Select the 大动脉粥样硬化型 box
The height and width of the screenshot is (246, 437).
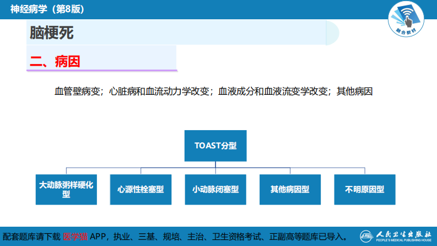pos(66,189)
